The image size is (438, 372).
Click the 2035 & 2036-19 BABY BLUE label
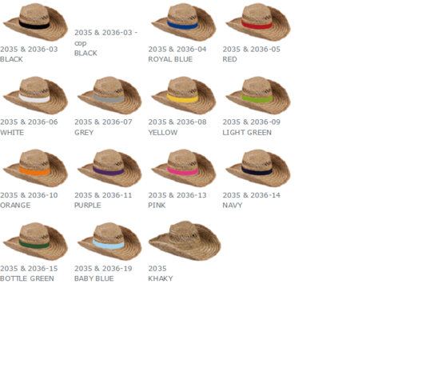pyautogui.click(x=103, y=274)
